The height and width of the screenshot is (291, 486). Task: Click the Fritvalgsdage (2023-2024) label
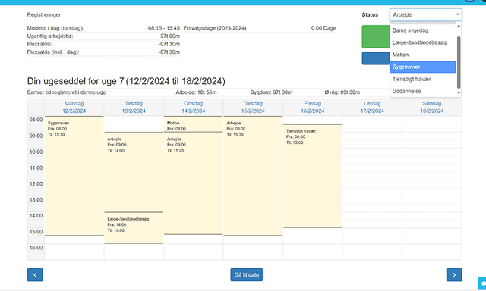pos(215,28)
